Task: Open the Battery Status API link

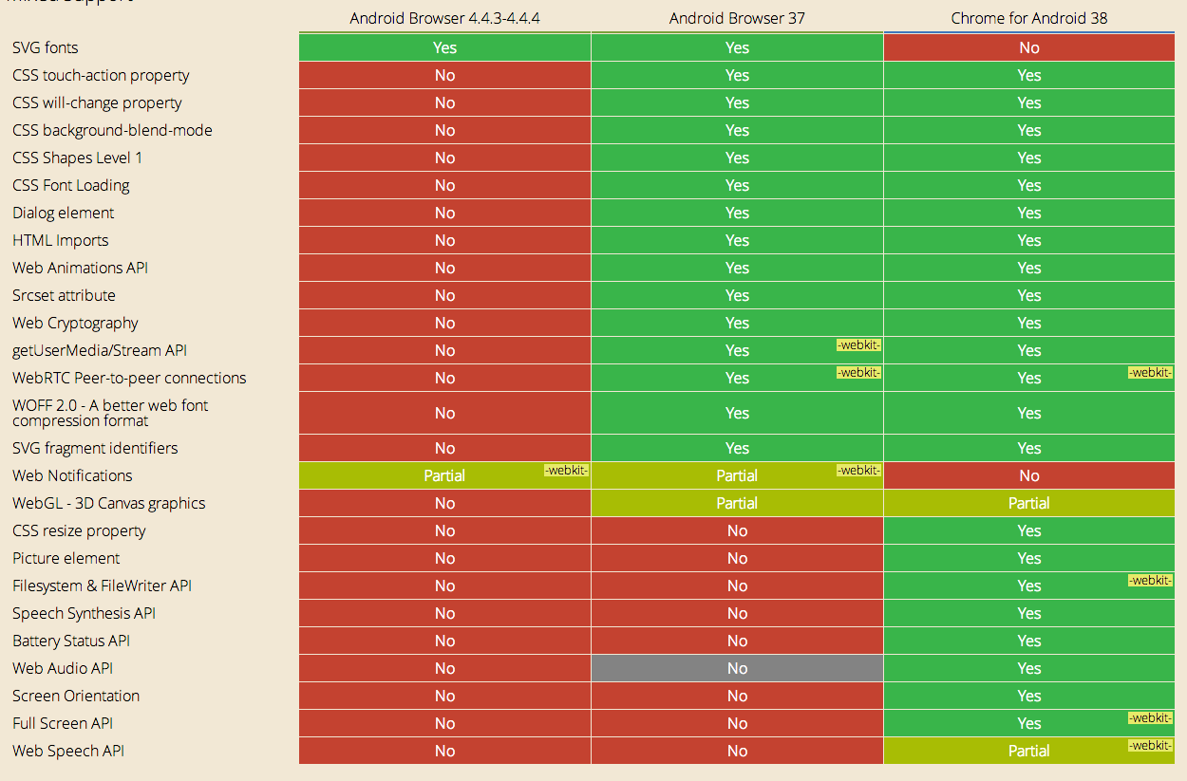Action: coord(71,641)
